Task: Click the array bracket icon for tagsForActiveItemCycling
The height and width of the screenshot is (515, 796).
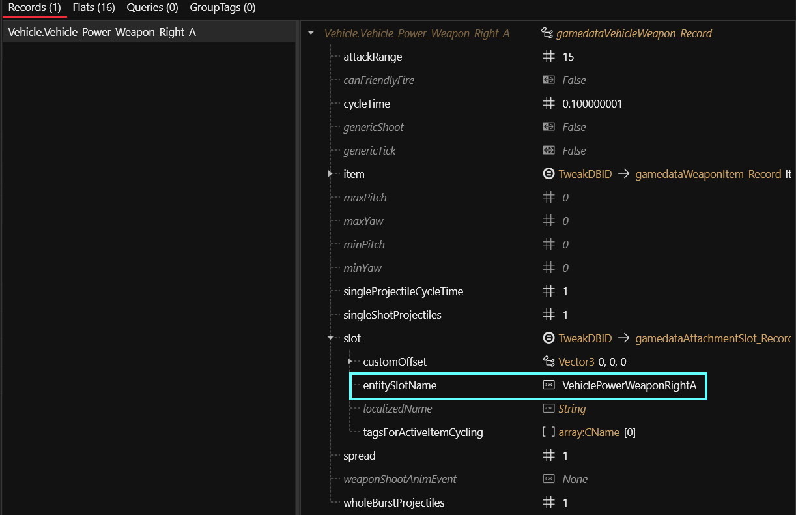Action: [x=548, y=432]
